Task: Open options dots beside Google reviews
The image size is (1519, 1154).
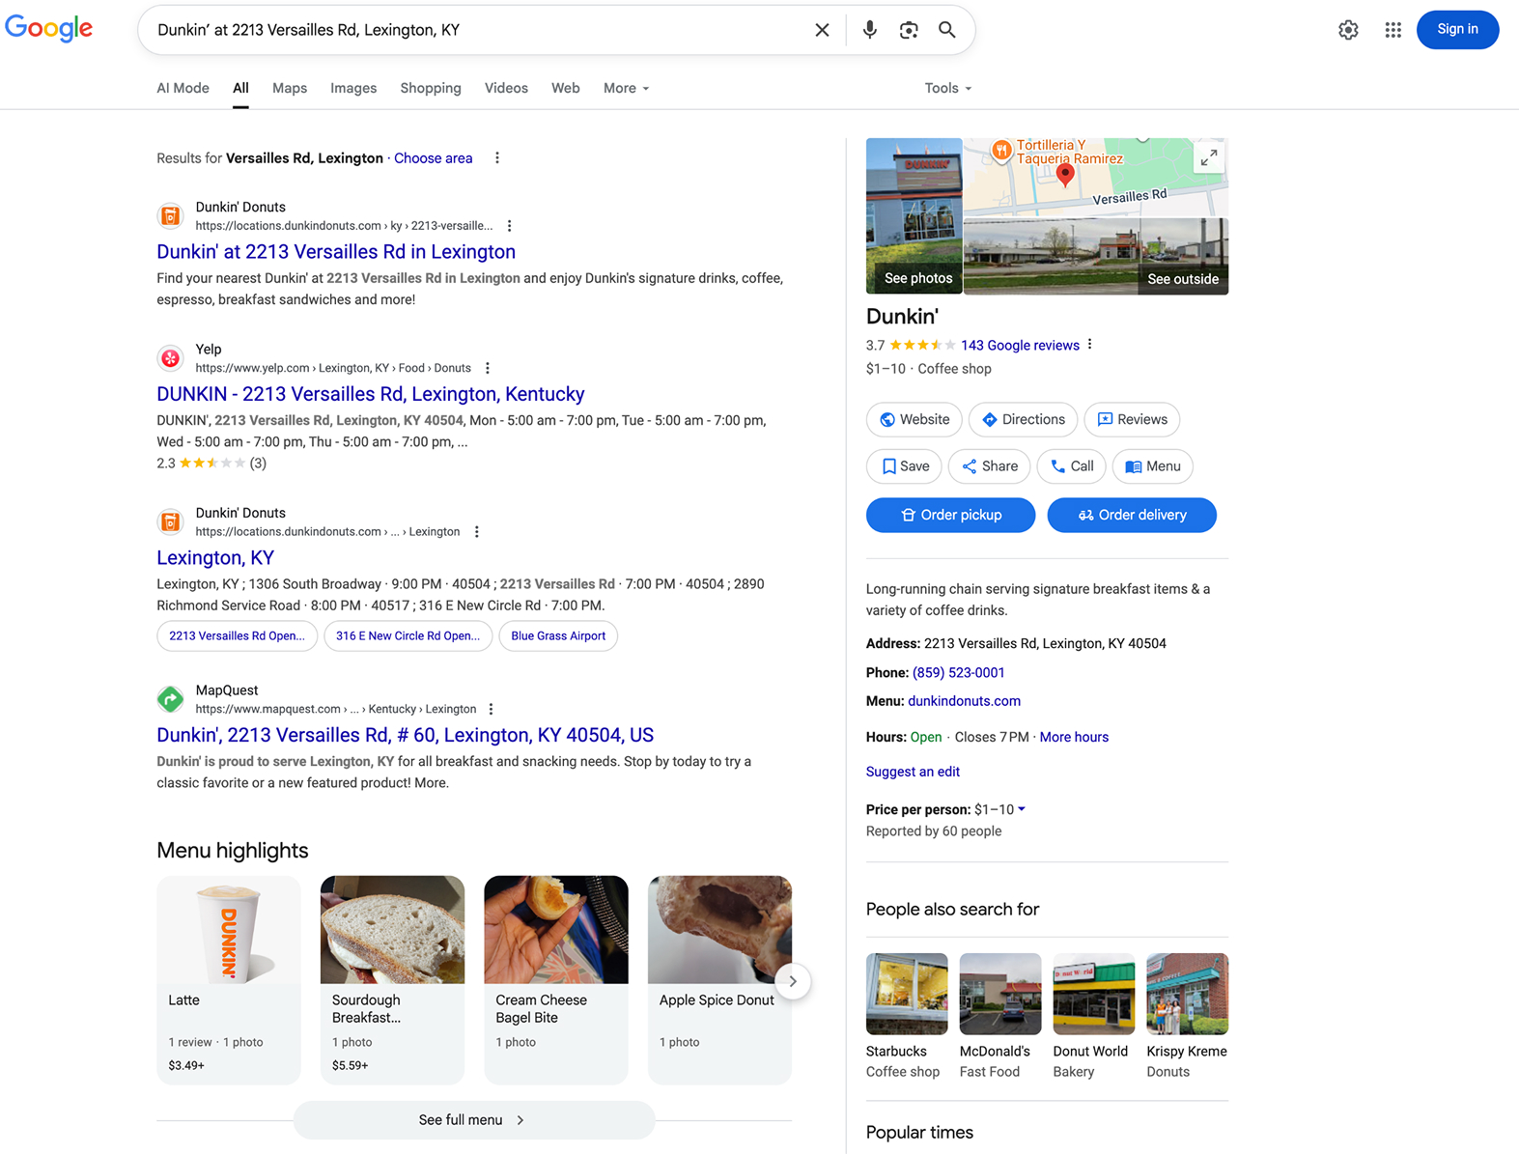Action: point(1090,345)
